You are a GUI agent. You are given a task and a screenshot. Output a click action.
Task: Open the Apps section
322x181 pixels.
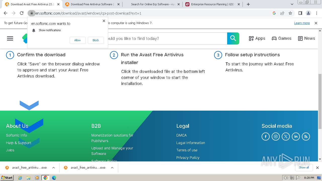[x=257, y=38]
